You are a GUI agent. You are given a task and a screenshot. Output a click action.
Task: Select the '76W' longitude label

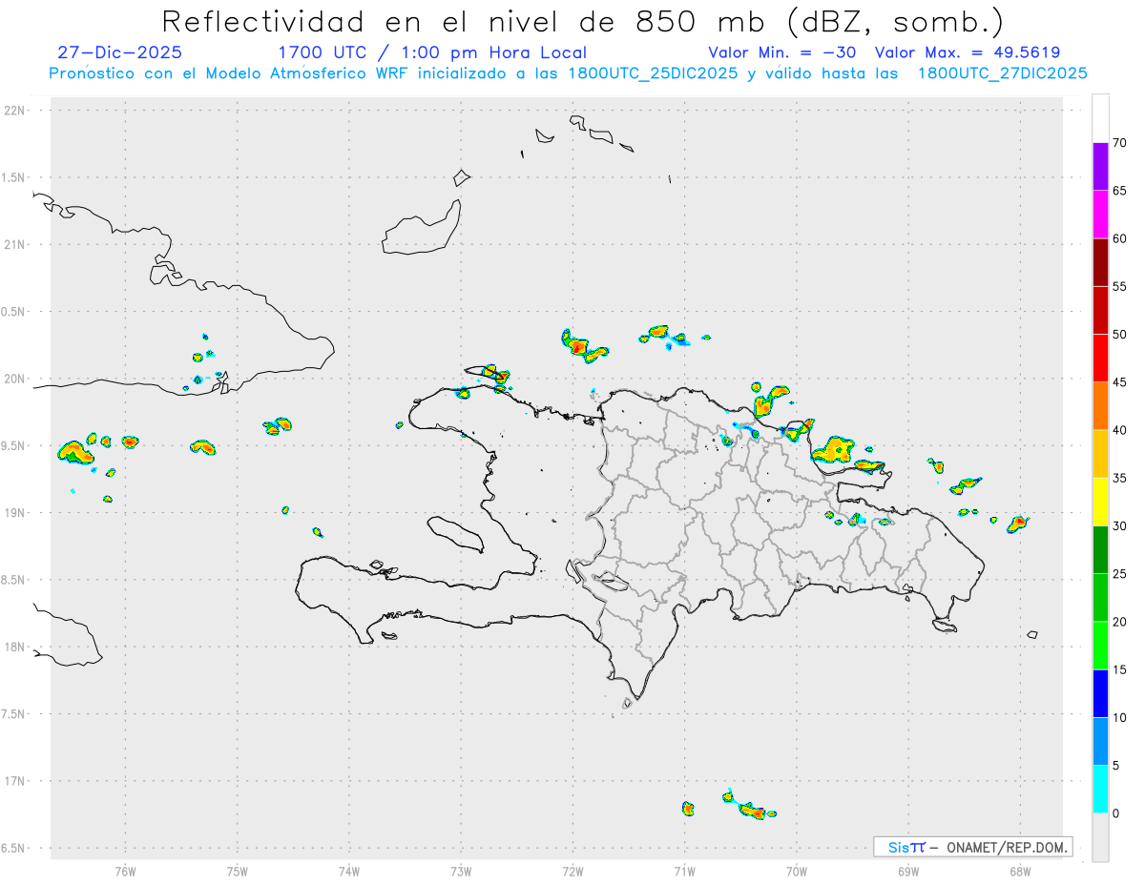point(125,871)
